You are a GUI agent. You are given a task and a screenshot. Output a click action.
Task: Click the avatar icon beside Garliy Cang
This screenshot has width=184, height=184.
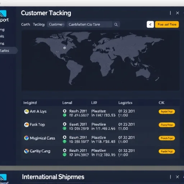click(26, 151)
